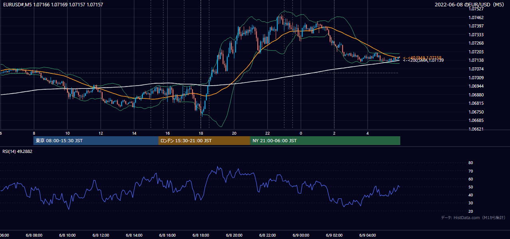This screenshot has height=239, width=510.
Task: Click hour label 18 under the price chart
Action: pyautogui.click(x=201, y=133)
